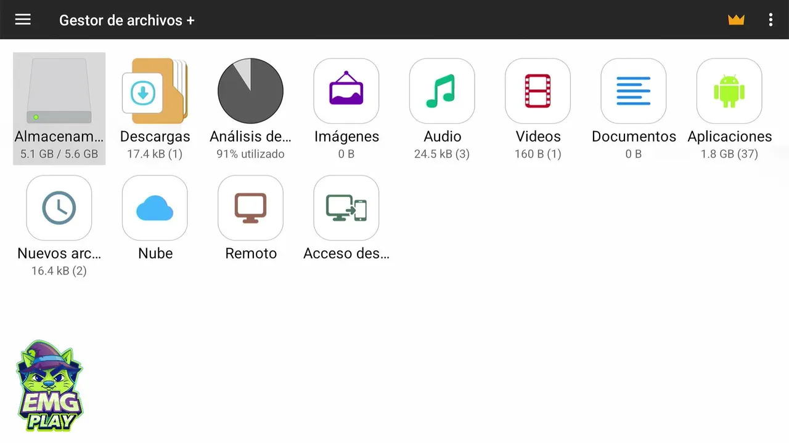Open the hamburger navigation menu
The height and width of the screenshot is (443, 789).
[23, 20]
